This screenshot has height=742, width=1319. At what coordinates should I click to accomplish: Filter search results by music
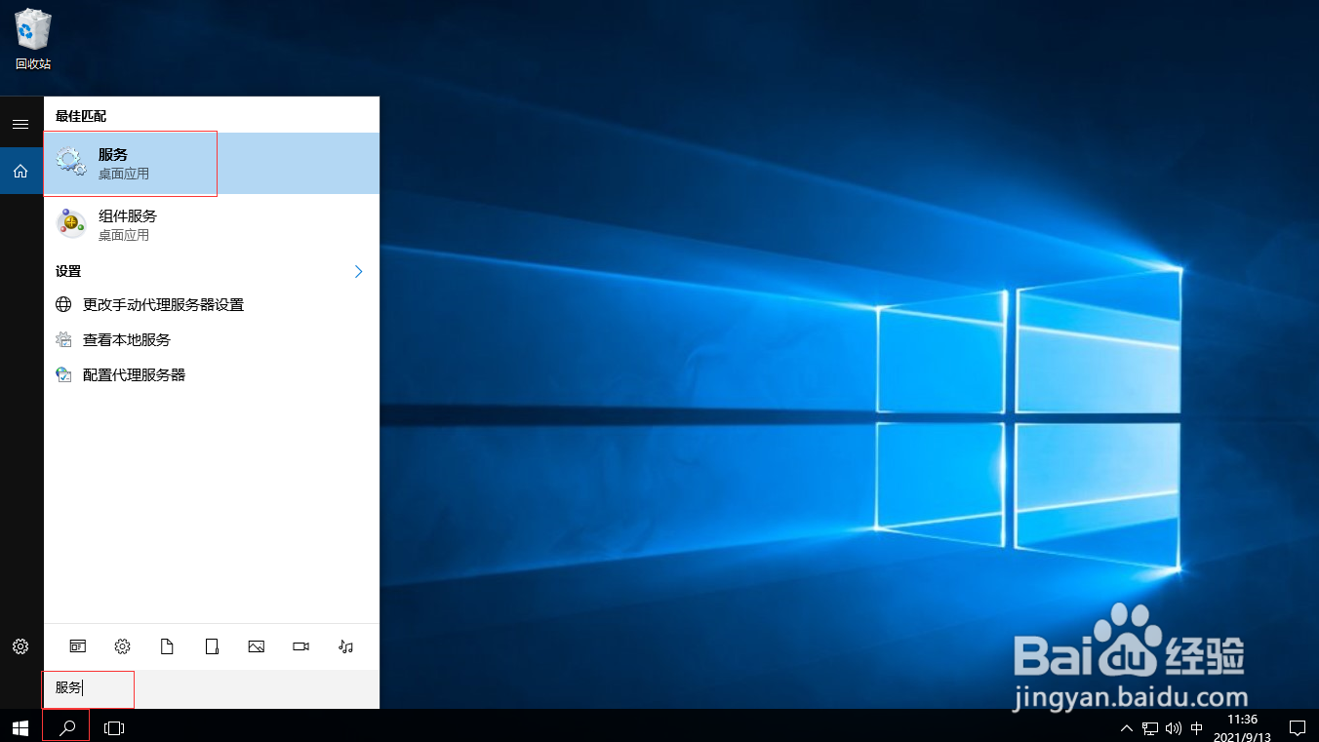click(x=345, y=646)
